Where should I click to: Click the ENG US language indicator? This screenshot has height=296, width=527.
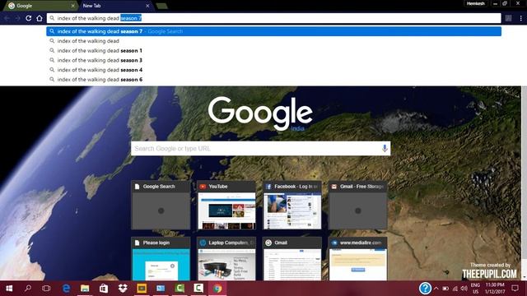(475, 289)
